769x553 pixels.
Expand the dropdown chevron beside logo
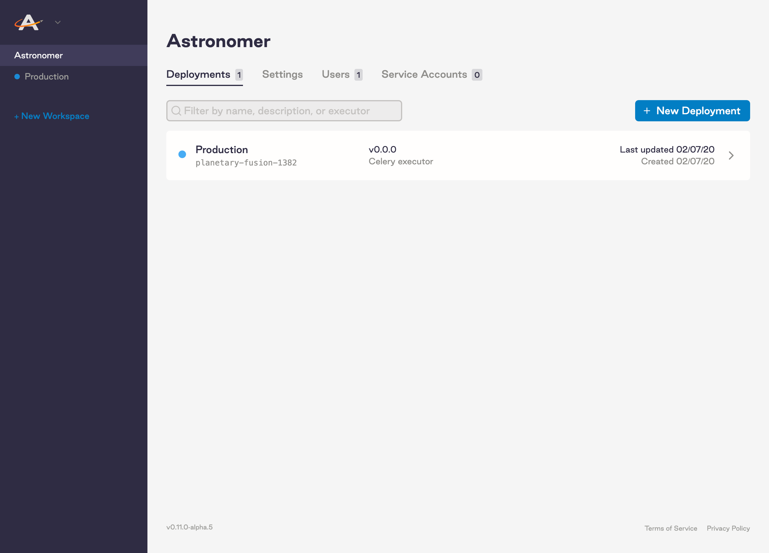[57, 22]
